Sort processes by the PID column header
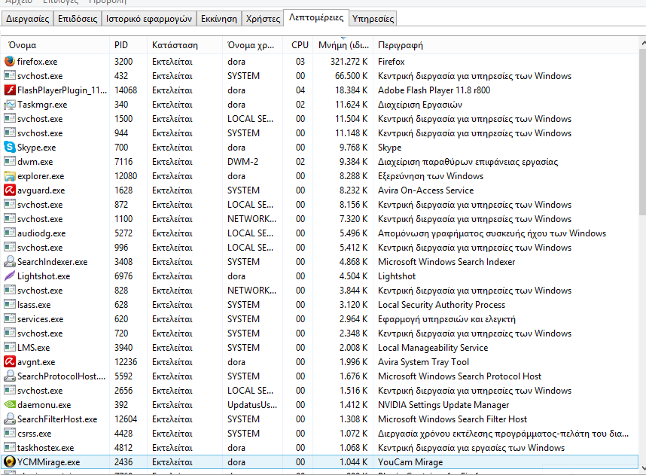 click(x=129, y=45)
